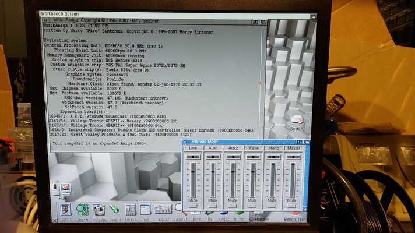
Task: Open the Mixer dock icon
Action: [x=163, y=209]
